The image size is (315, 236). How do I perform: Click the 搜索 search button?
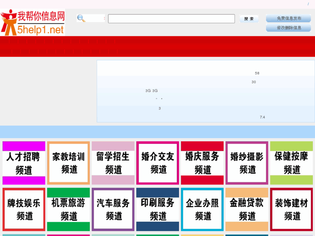(x=249, y=19)
